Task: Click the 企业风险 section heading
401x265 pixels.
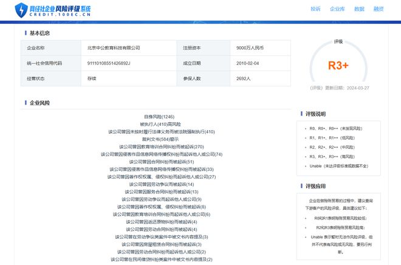Action: [x=39, y=103]
